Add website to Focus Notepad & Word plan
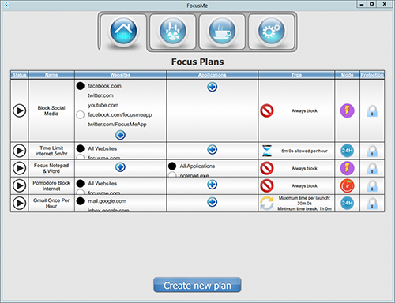Screen dimensions: 395x303 [x=120, y=167]
